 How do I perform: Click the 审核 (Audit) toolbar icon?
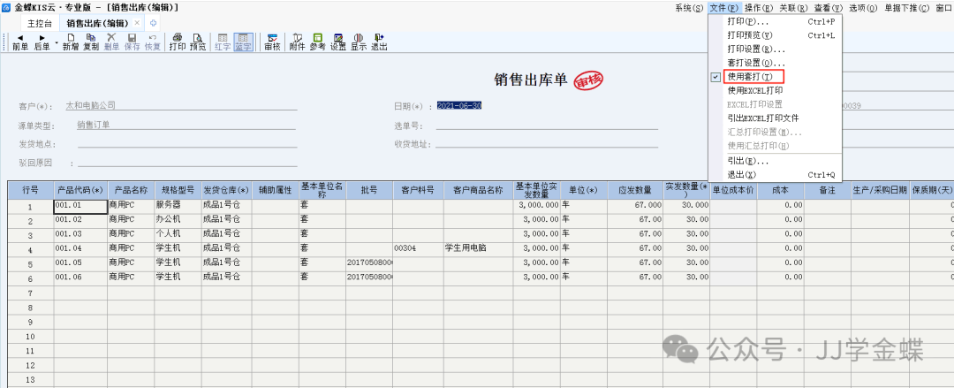coord(272,42)
